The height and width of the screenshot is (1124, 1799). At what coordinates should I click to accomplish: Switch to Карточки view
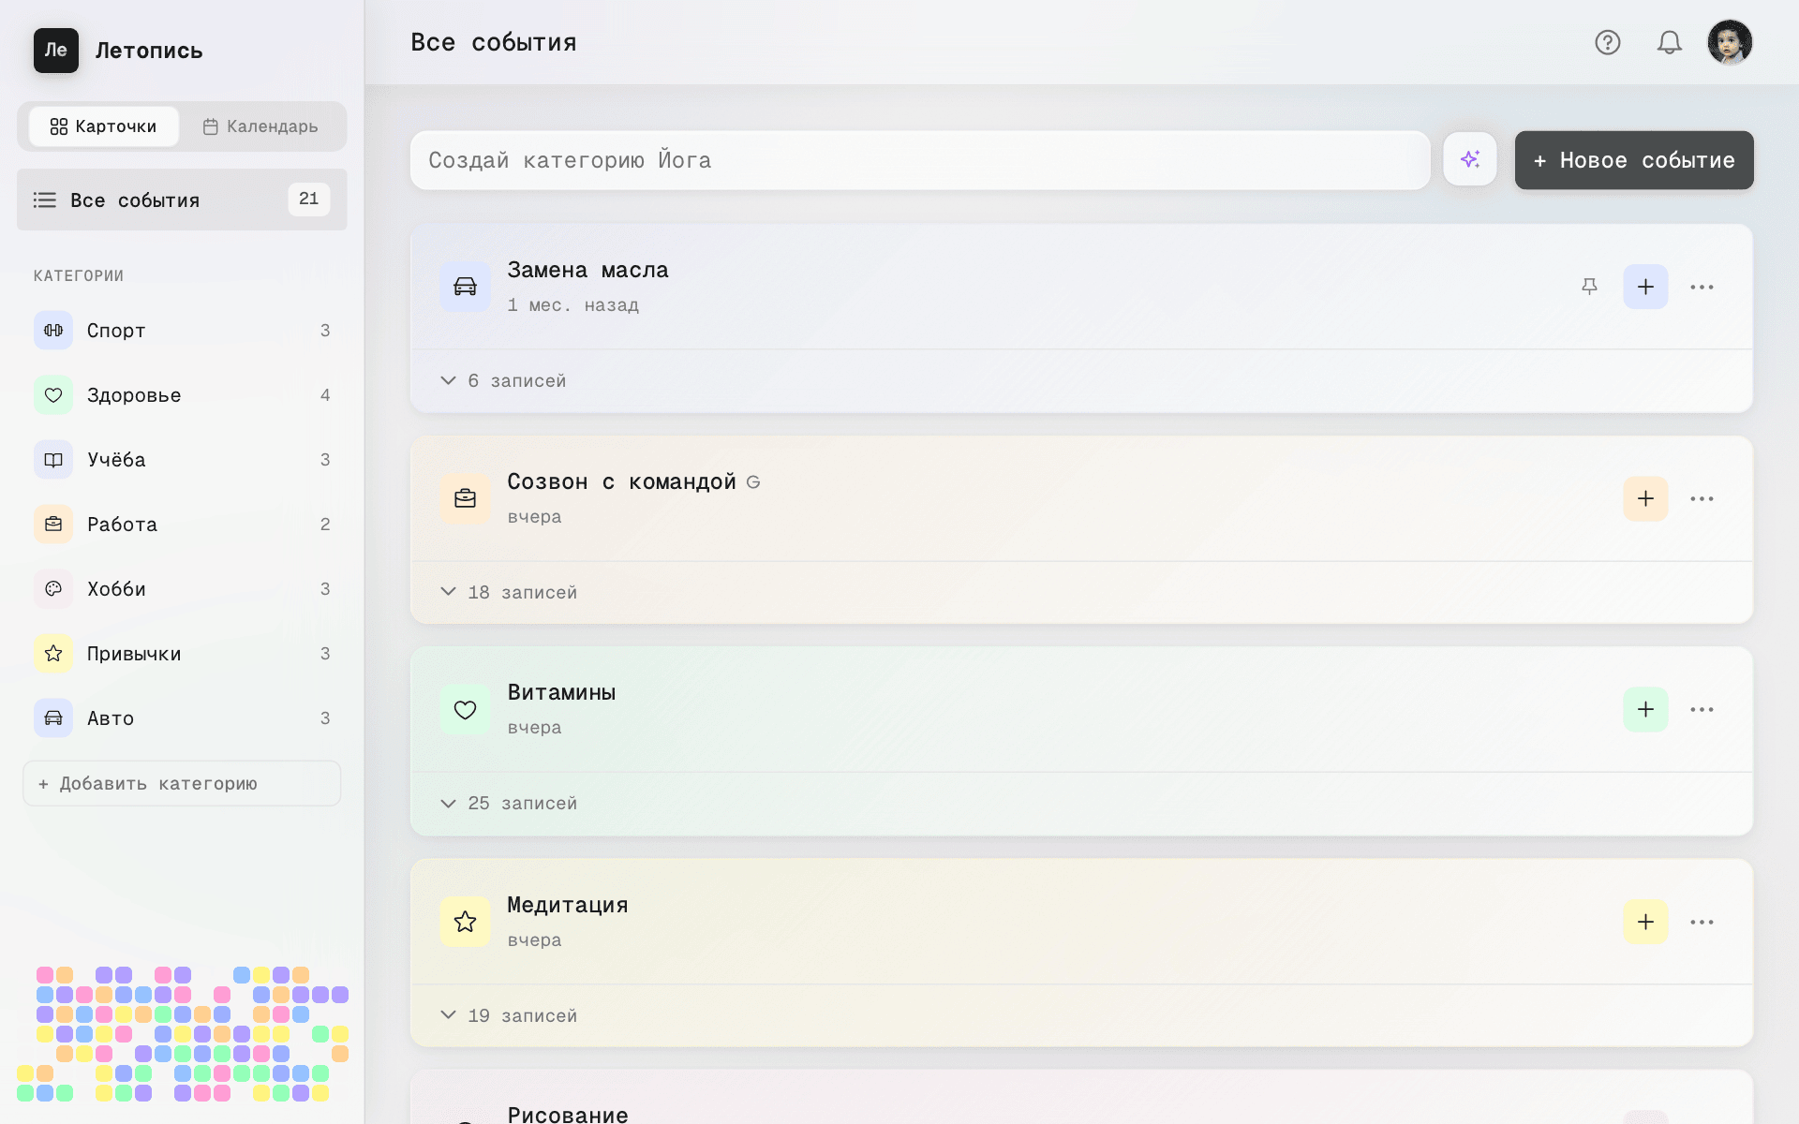[103, 126]
